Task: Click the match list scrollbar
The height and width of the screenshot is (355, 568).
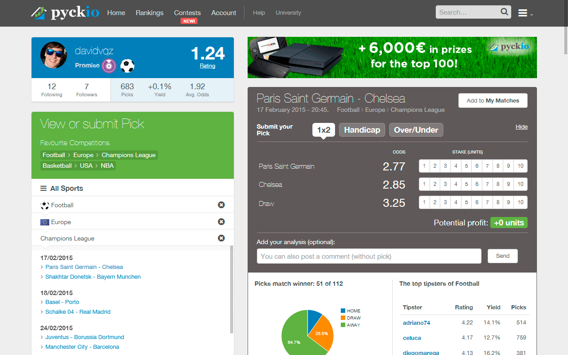Action: tap(232, 290)
